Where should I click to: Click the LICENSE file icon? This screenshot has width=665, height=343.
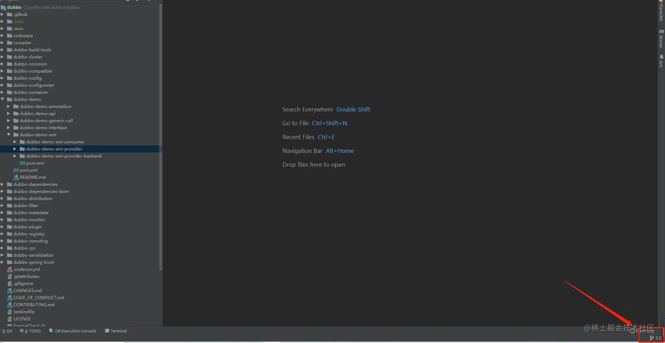[x=10, y=319]
